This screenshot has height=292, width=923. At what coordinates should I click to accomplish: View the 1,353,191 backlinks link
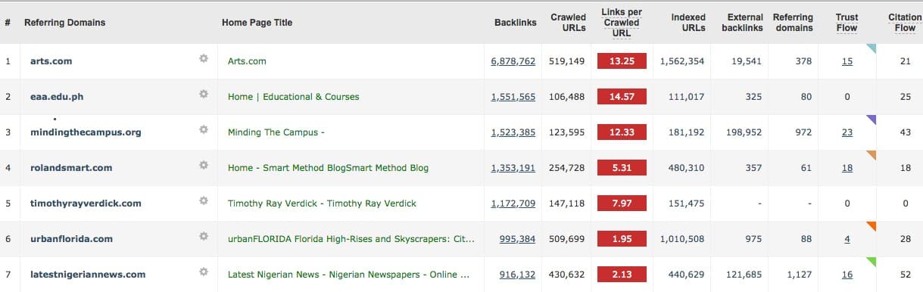coord(513,168)
